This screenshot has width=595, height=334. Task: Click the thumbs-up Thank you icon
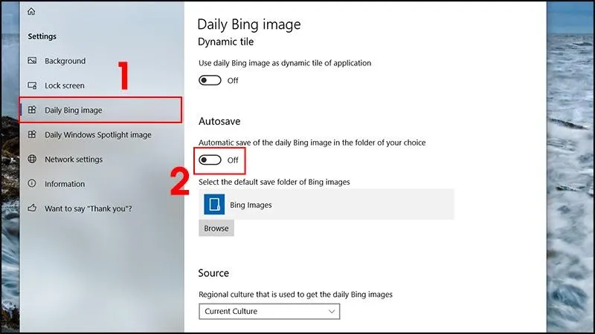point(32,208)
